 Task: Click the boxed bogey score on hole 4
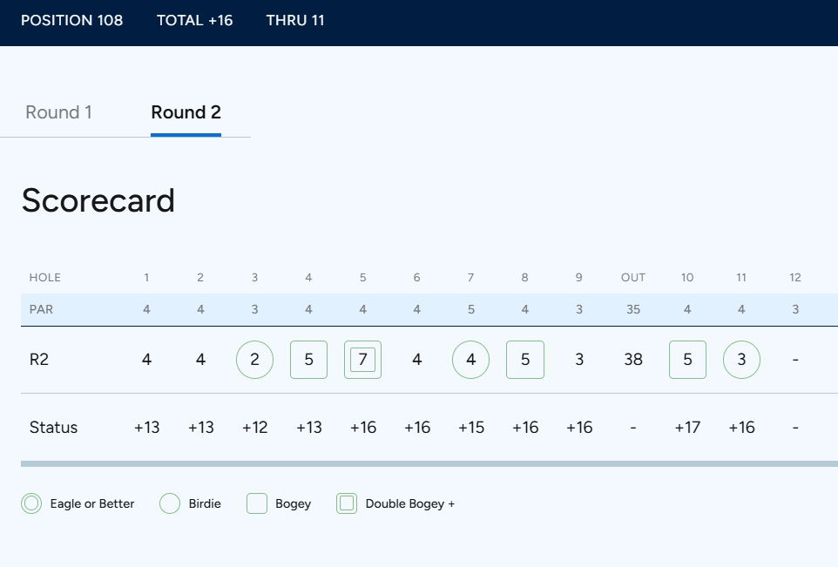(x=308, y=360)
